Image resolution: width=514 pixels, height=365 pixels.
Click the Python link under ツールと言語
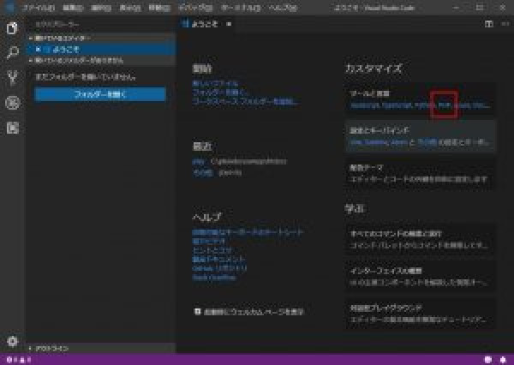click(x=425, y=105)
